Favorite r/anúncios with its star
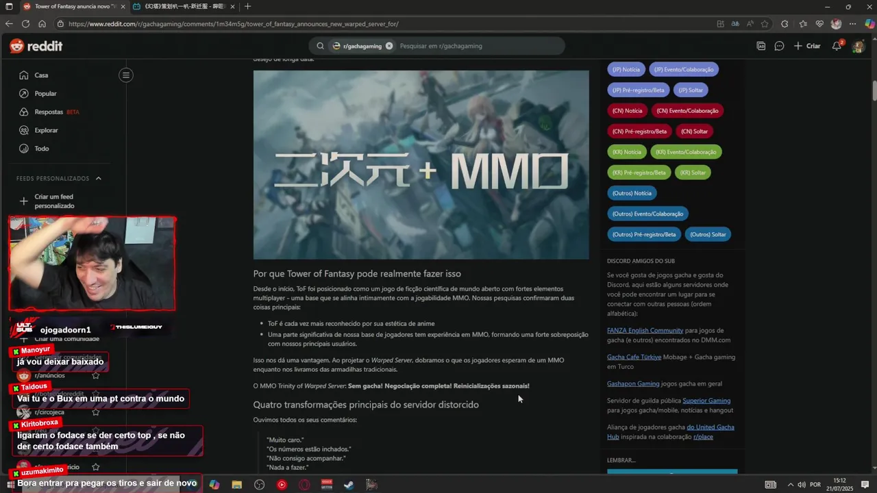 [96, 375]
